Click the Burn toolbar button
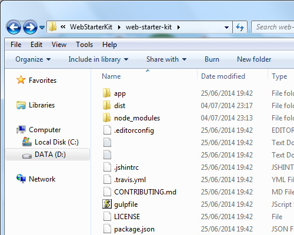The image size is (294, 235). click(212, 59)
